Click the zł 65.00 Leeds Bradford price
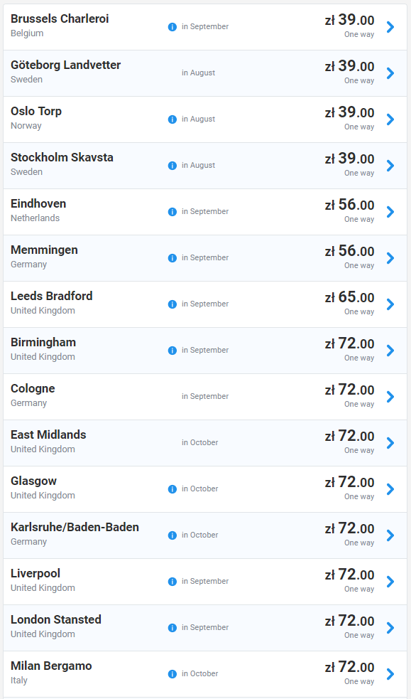The width and height of the screenshot is (411, 699). (350, 297)
